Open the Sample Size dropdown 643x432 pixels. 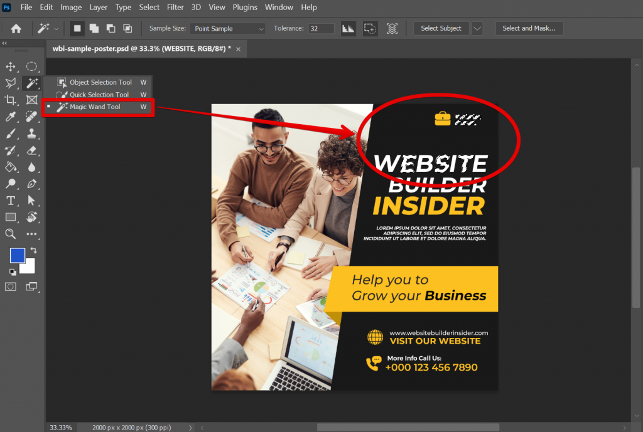(227, 28)
